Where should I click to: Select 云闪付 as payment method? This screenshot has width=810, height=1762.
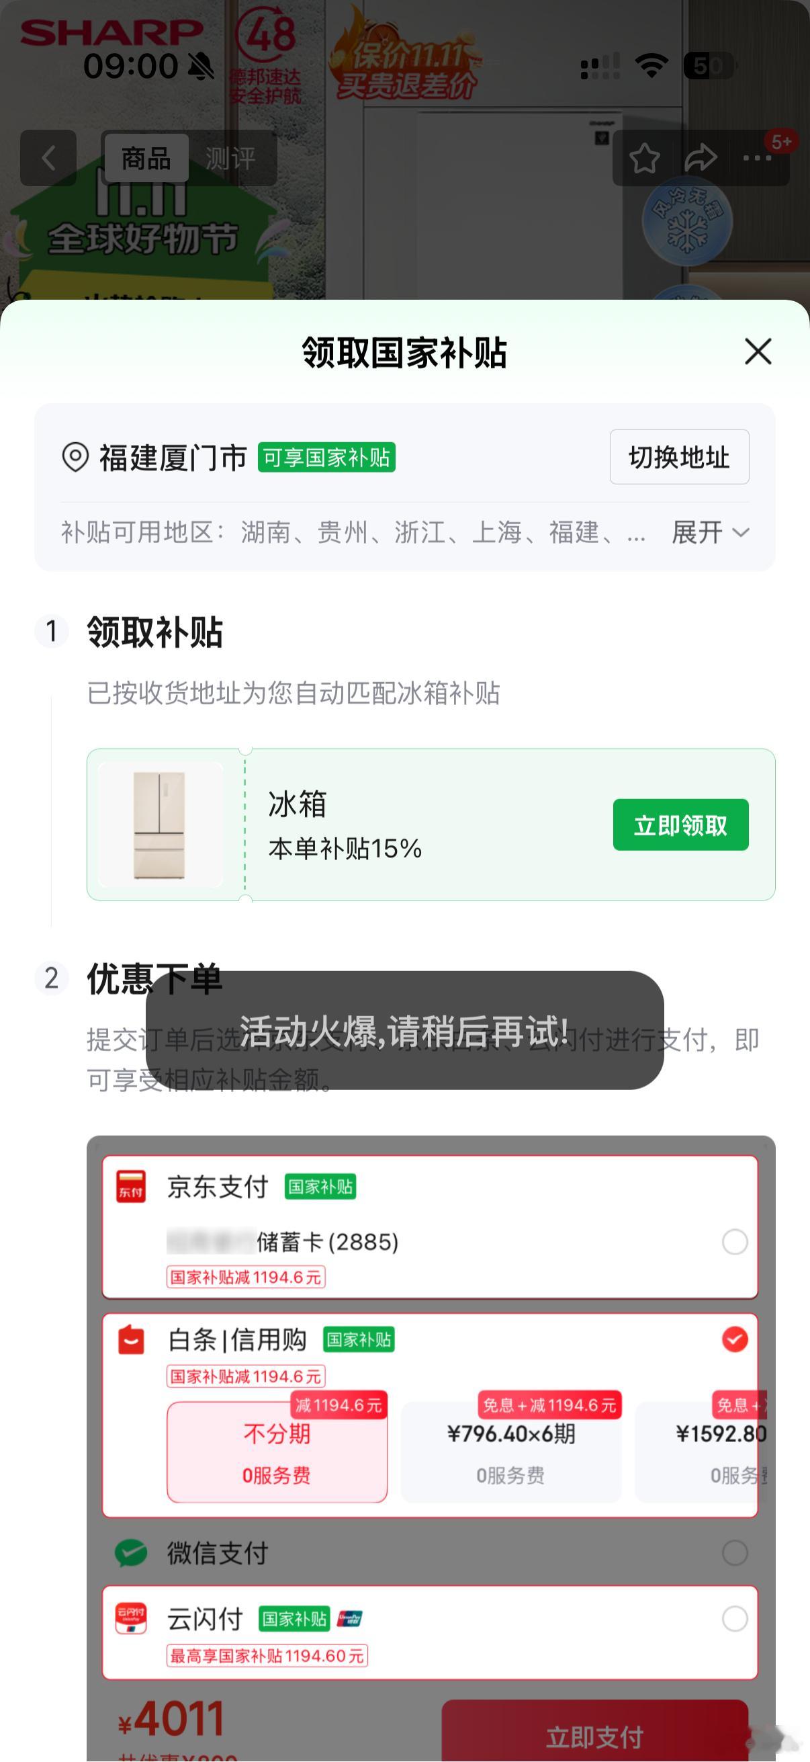735,1618
